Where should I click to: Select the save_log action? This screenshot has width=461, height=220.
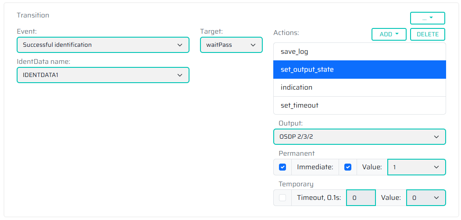point(359,52)
